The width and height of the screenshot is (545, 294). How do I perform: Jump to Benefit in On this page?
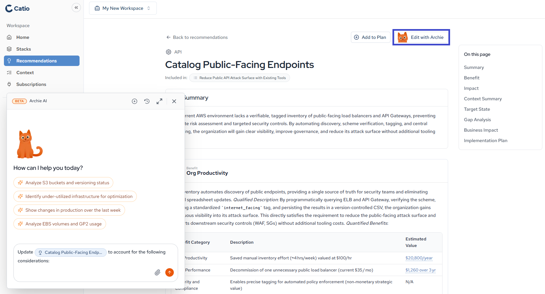coord(471,78)
